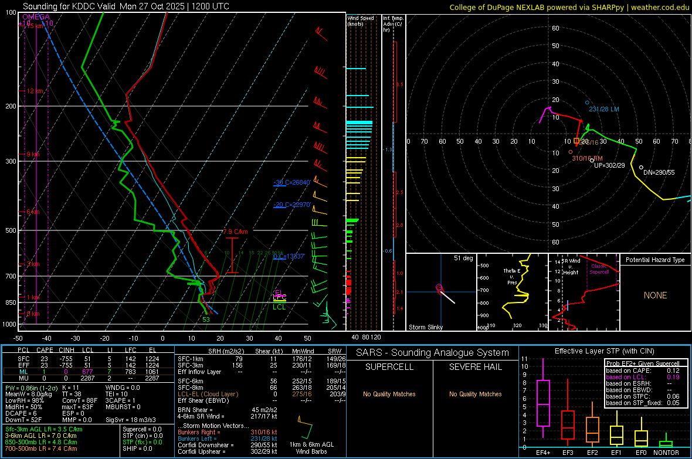The width and height of the screenshot is (692, 459).
Task: Click the 'based on CAPE:' probability row
Action: (x=643, y=370)
